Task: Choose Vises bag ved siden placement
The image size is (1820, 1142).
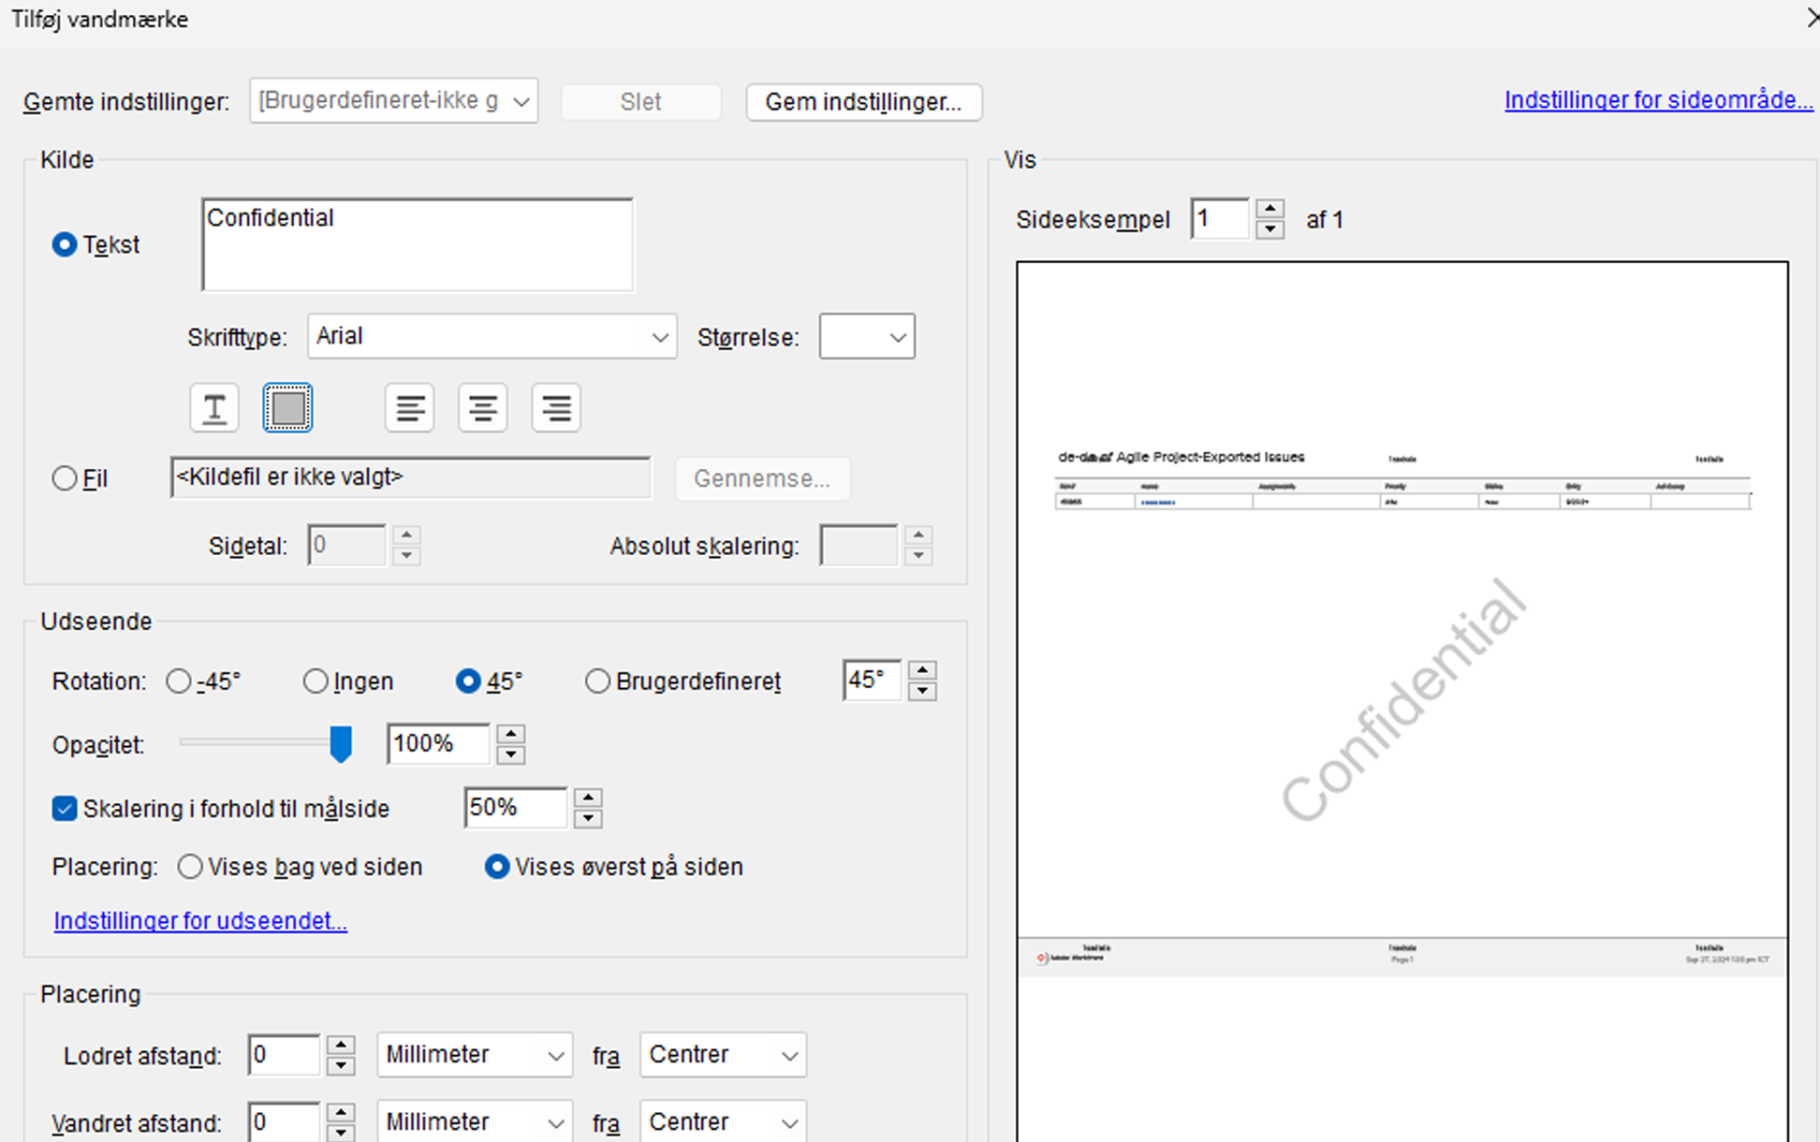Action: coord(190,867)
